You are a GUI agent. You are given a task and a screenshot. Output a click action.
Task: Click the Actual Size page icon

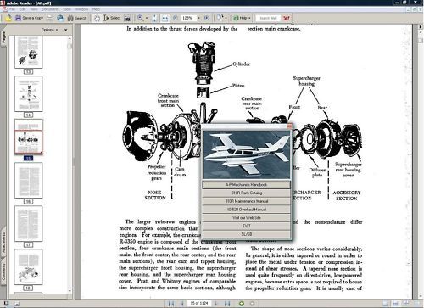point(154,18)
